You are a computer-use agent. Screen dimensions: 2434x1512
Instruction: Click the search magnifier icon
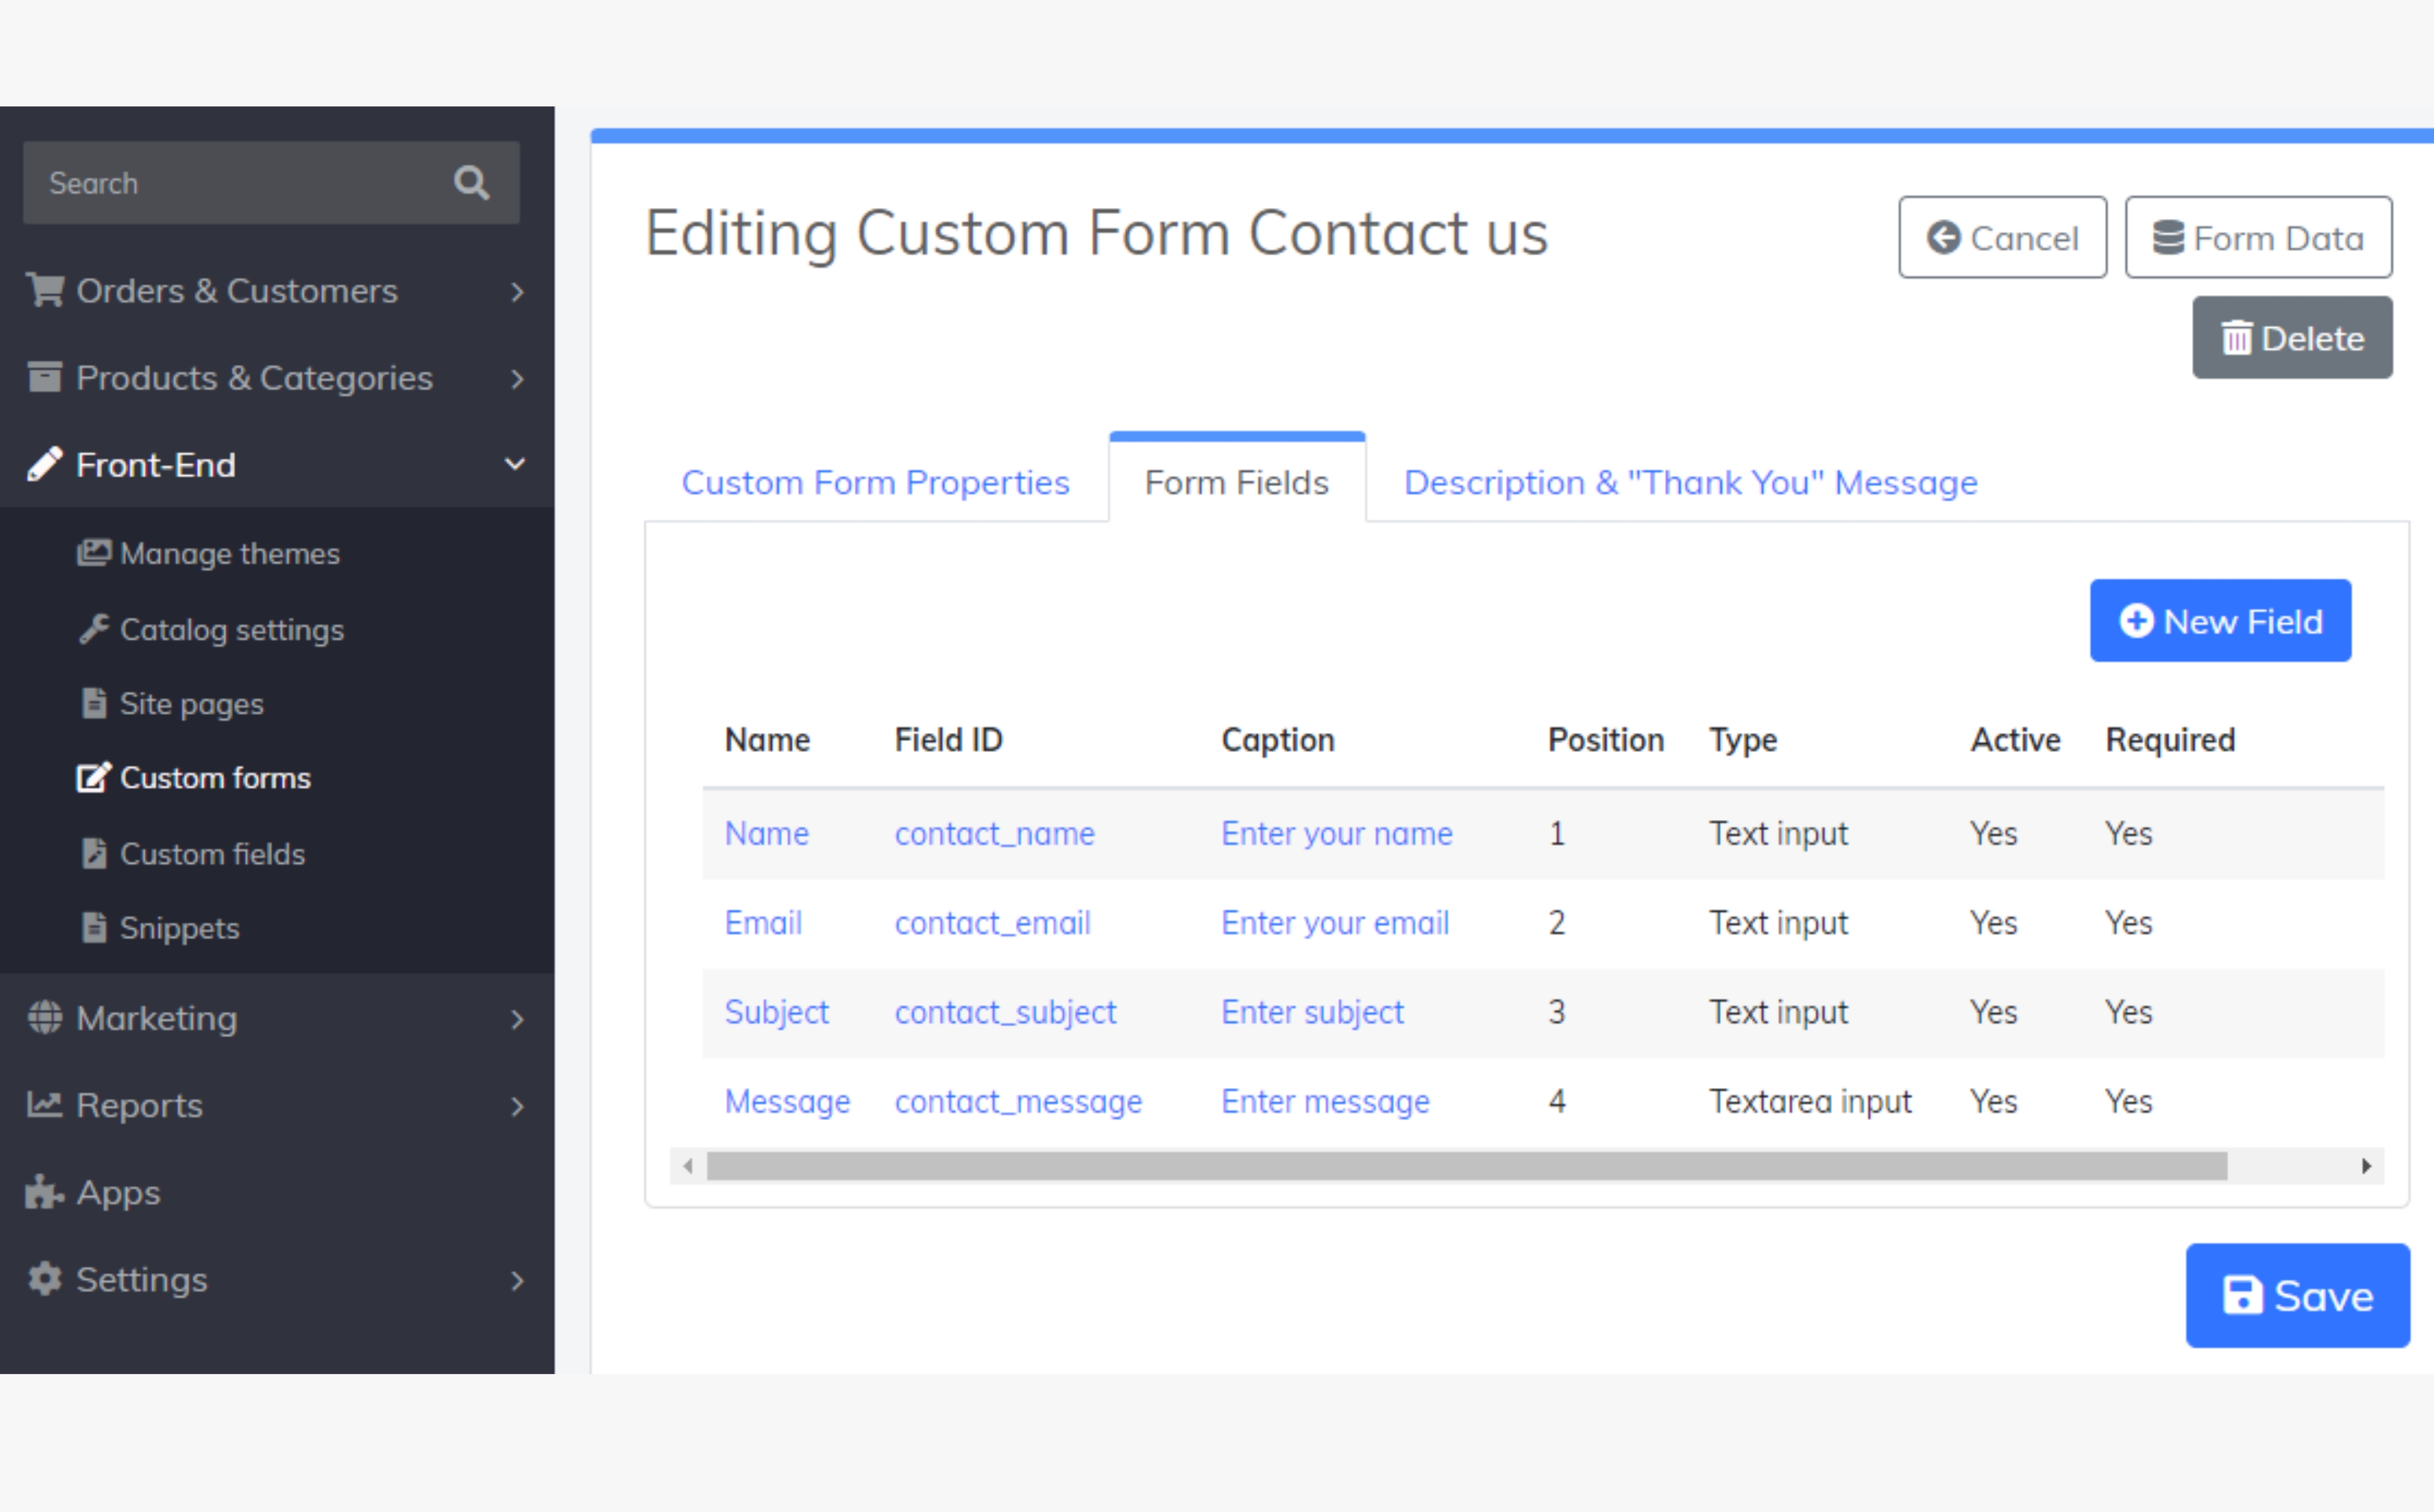click(x=471, y=183)
